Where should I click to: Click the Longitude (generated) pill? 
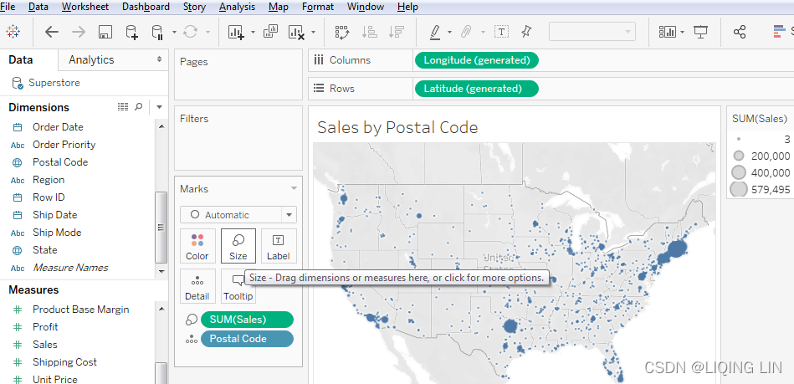[477, 60]
